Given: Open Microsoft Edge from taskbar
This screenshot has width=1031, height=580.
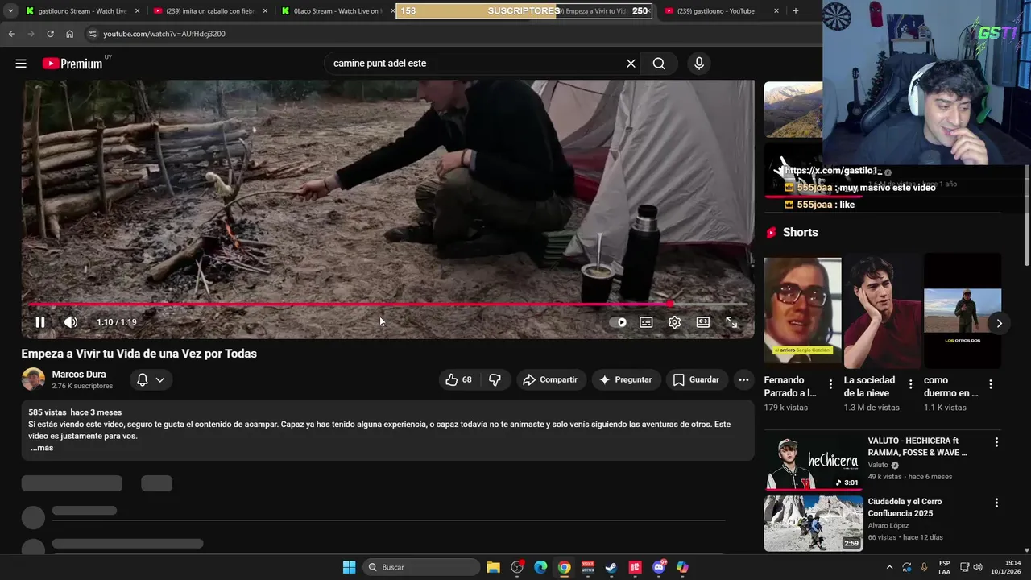Looking at the screenshot, I should 540,567.
